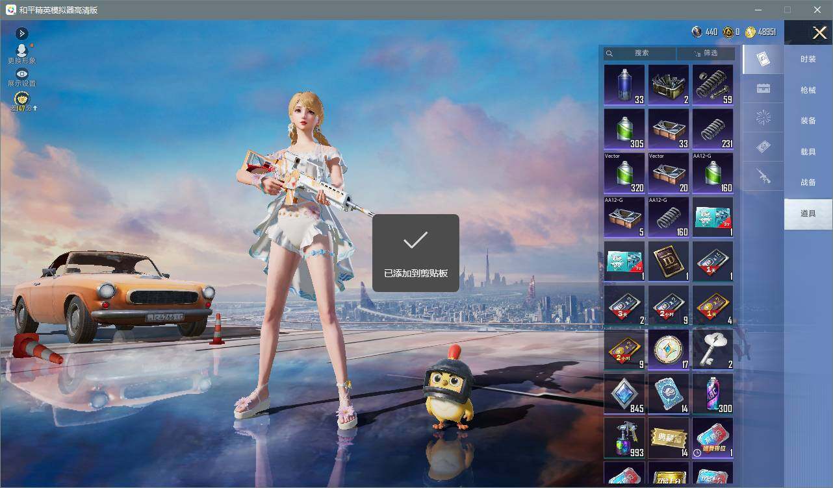
Task: Select the 典藏宝 golden ticket item
Action: pyautogui.click(x=669, y=438)
